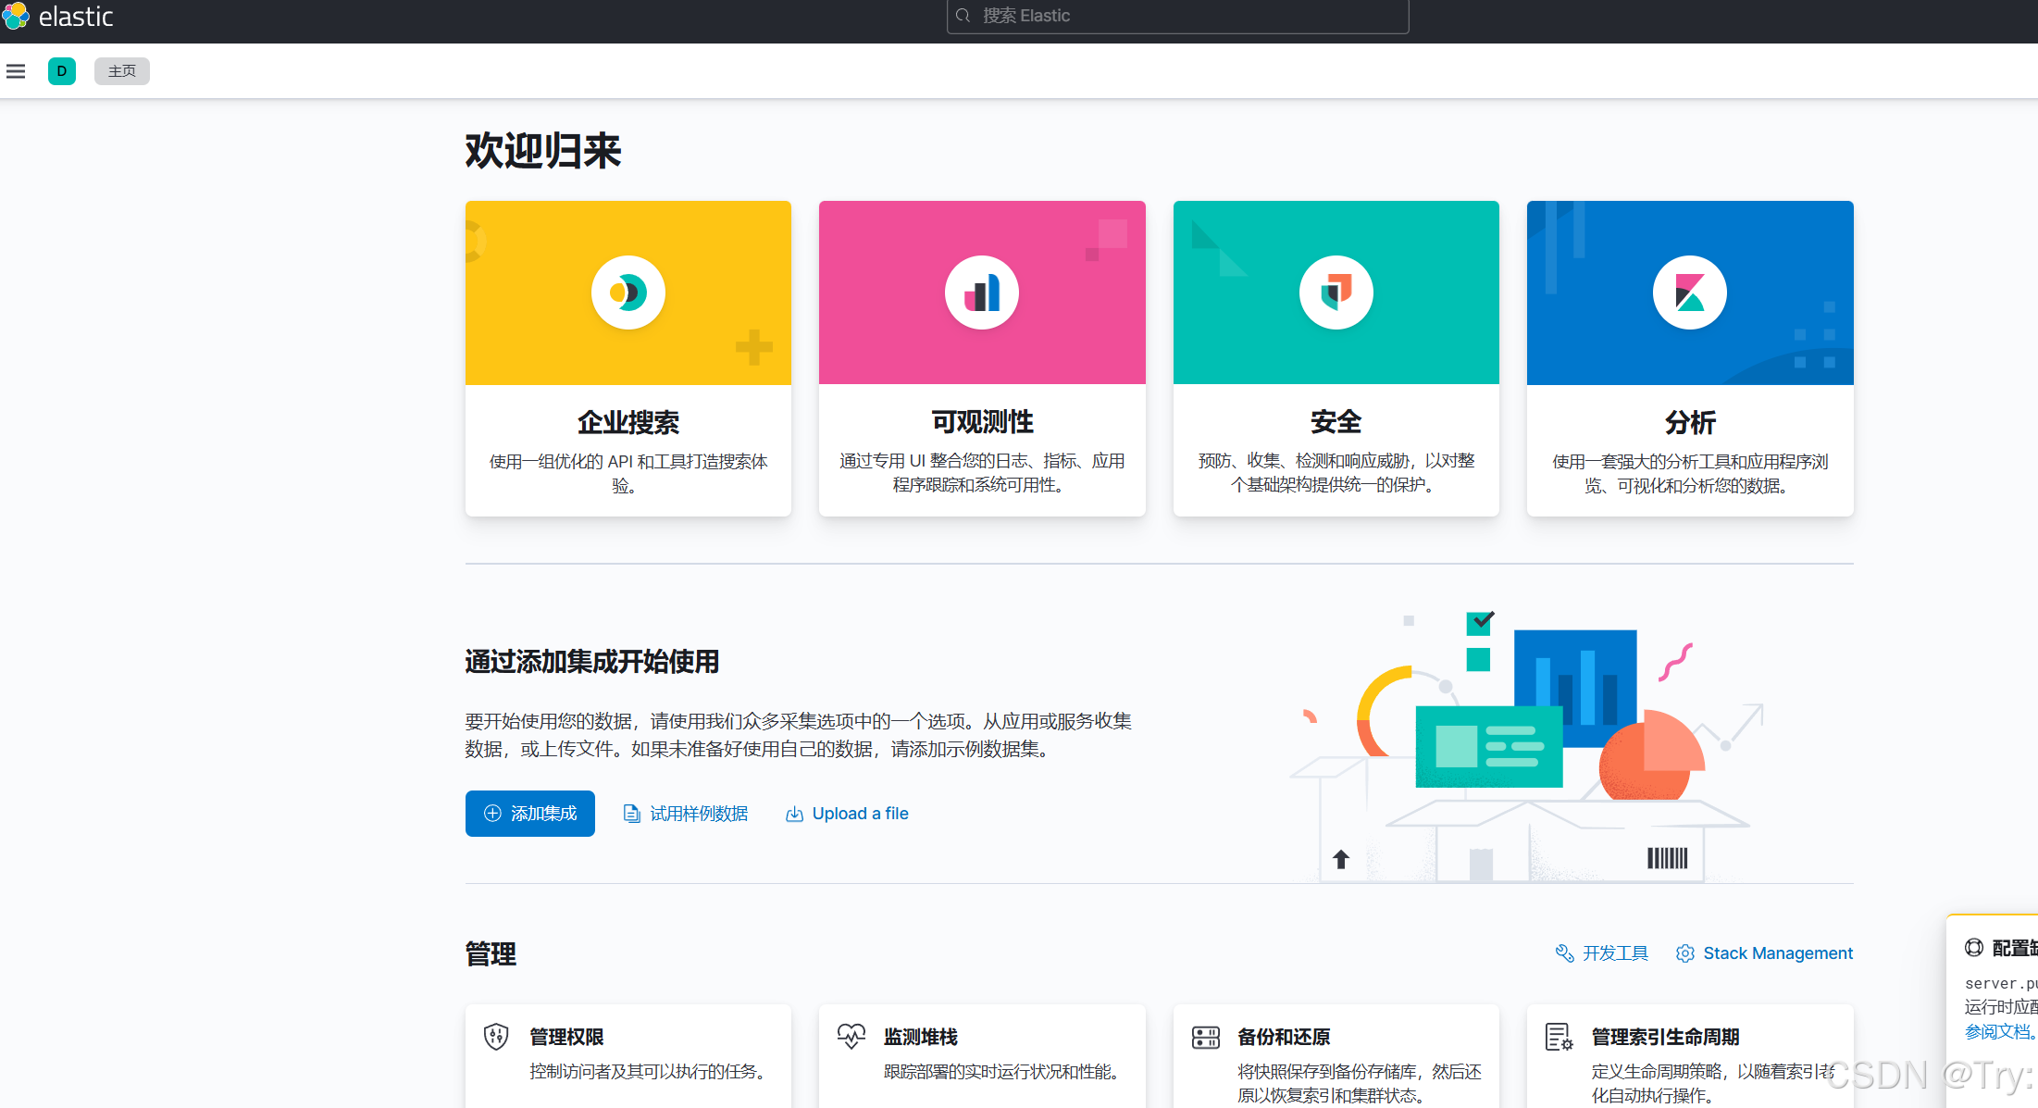
Task: Open 管理索引生命周期 card
Action: 1690,1055
